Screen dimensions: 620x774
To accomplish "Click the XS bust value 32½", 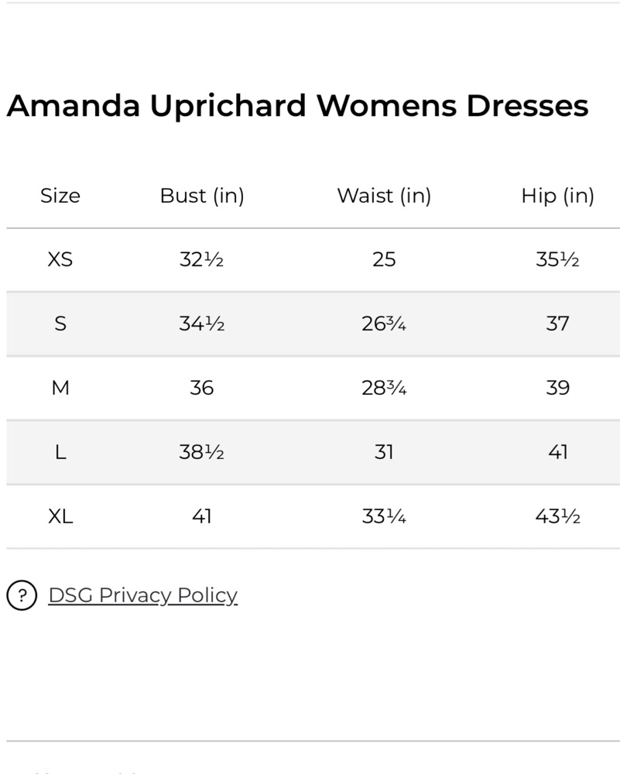I will (x=201, y=259).
